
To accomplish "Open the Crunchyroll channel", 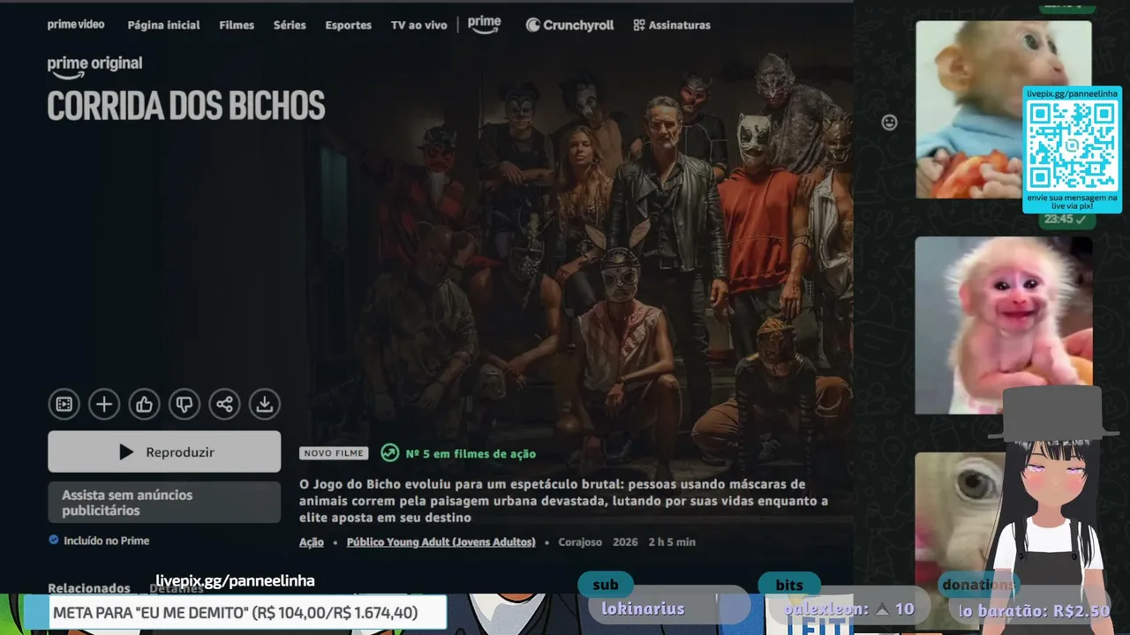I will click(569, 25).
